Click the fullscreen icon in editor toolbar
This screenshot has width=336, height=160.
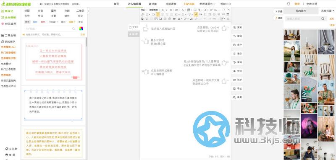tap(228, 19)
